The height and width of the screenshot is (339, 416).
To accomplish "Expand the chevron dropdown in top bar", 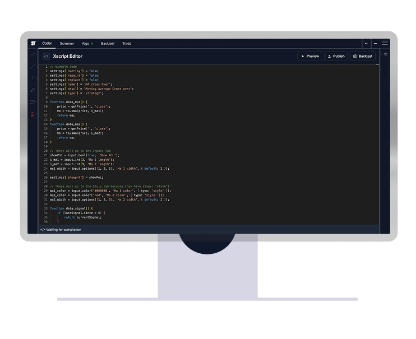I will click(366, 43).
